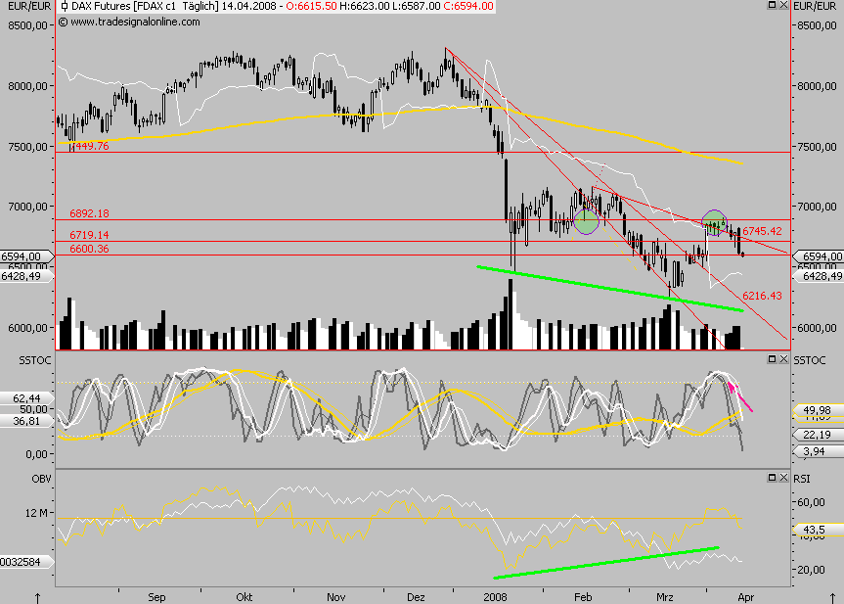Click the high value H:6623.00
This screenshot has height=604, width=844.
coord(365,7)
